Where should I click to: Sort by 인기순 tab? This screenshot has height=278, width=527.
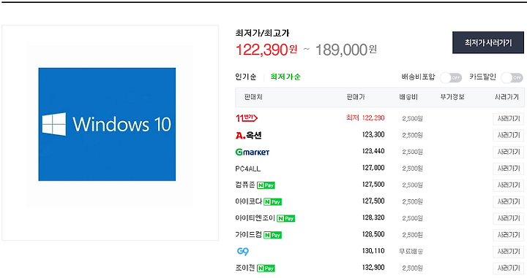[246, 77]
